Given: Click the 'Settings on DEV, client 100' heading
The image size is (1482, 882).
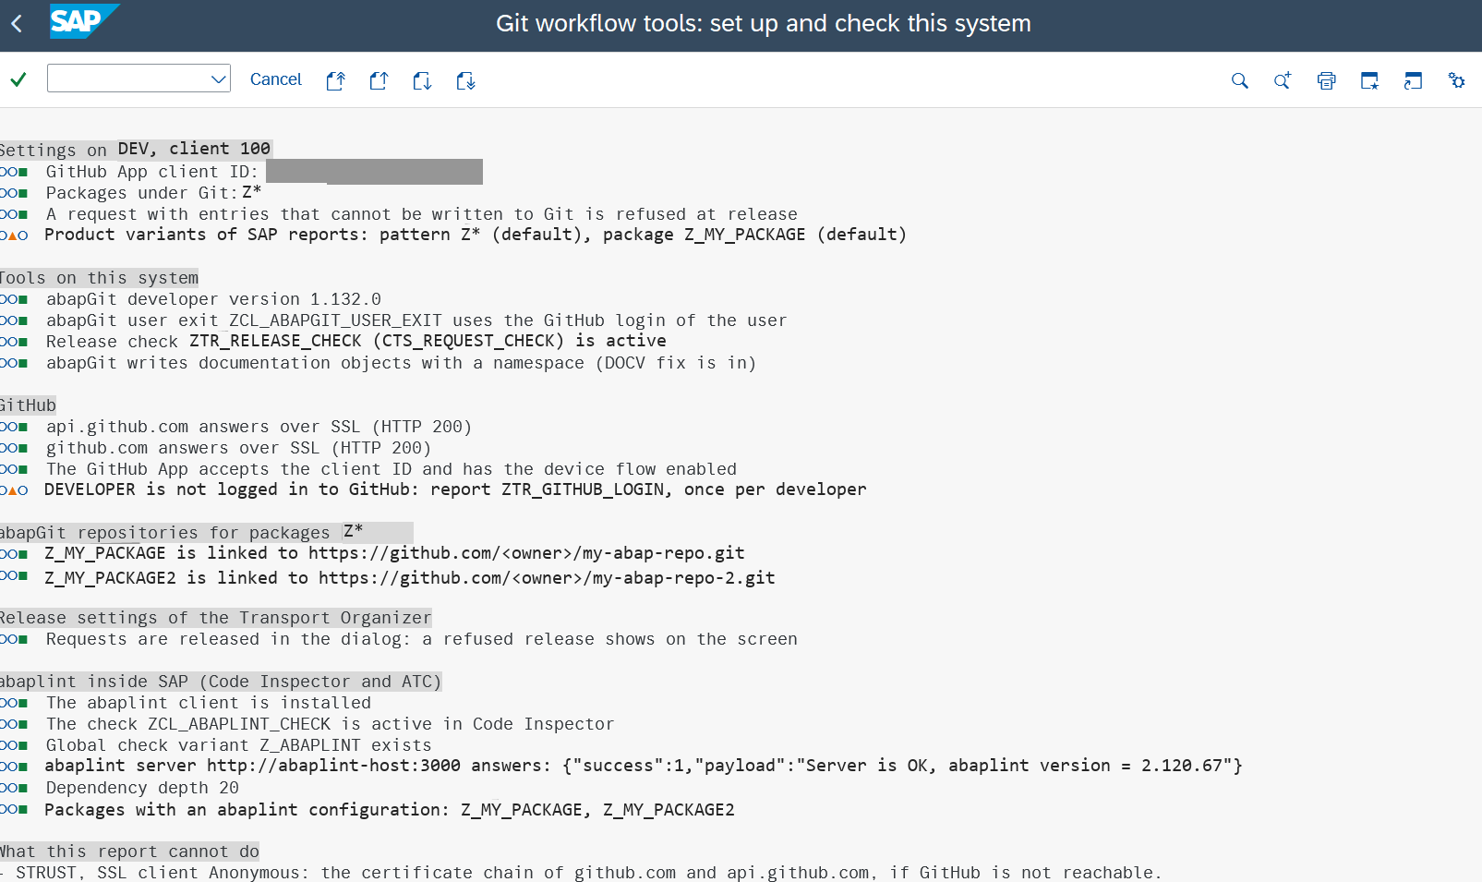Looking at the screenshot, I should tap(137, 149).
